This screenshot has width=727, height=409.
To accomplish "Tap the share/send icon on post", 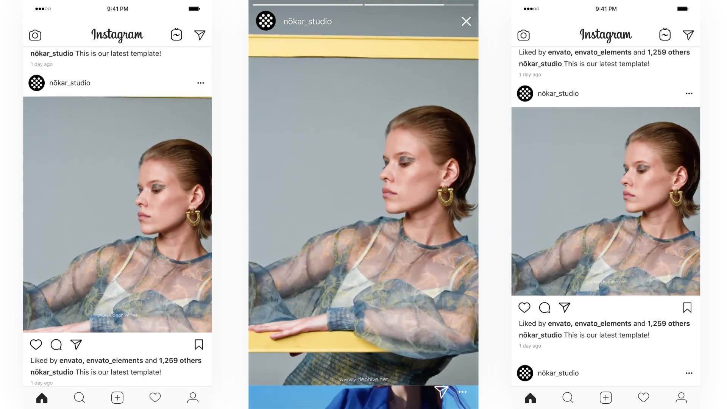I will pos(76,344).
